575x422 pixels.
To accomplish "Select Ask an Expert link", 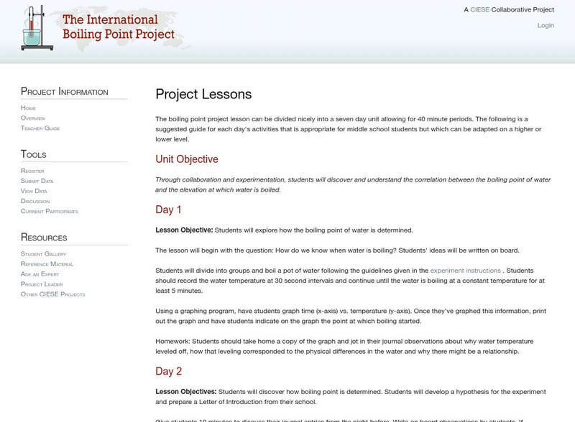I will 40,274.
